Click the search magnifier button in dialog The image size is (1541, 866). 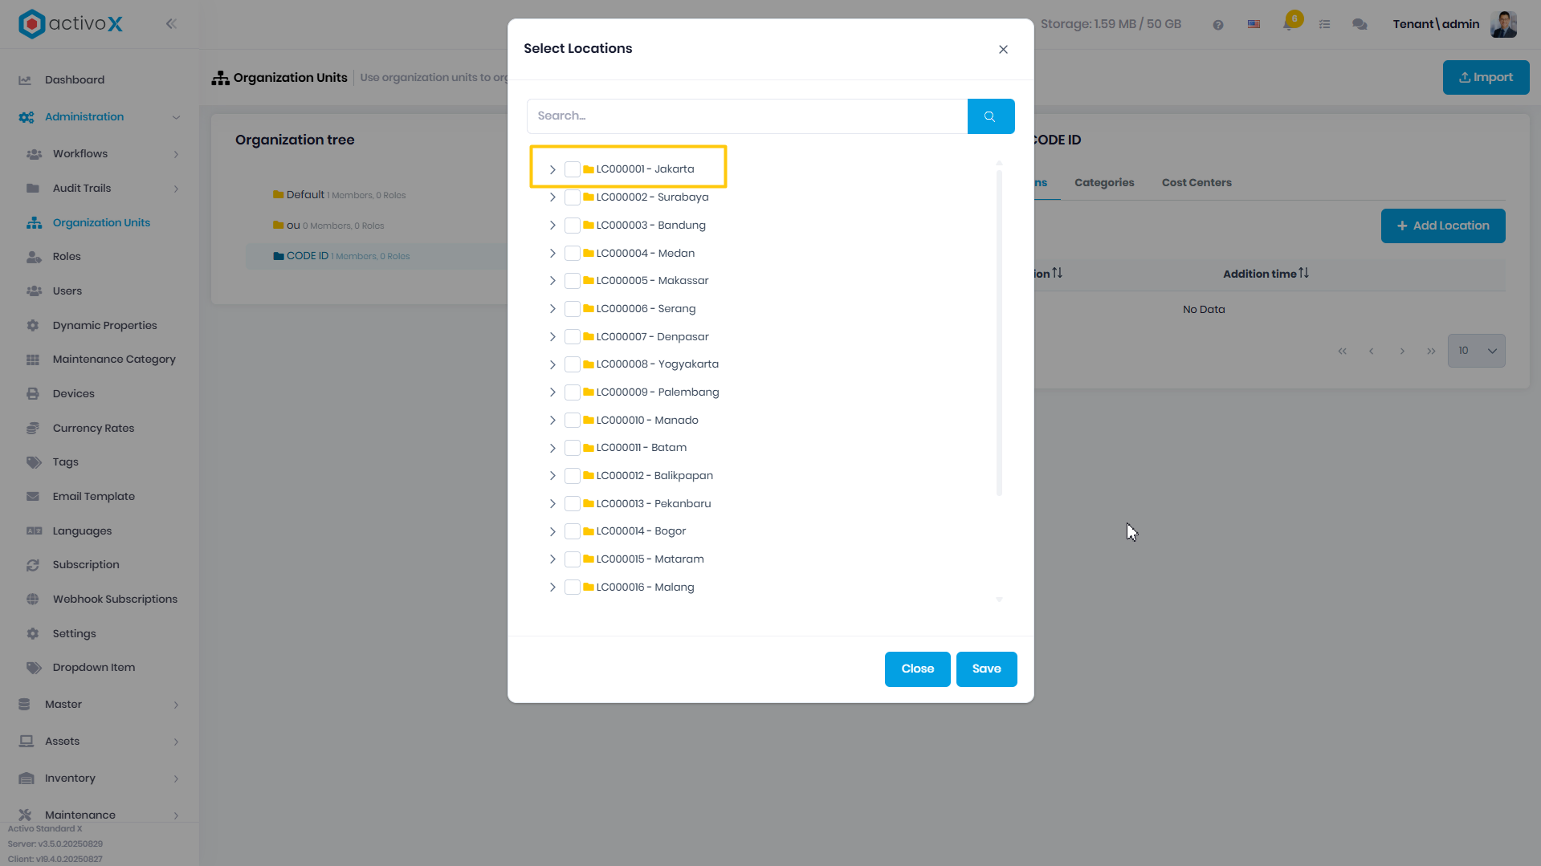click(990, 116)
